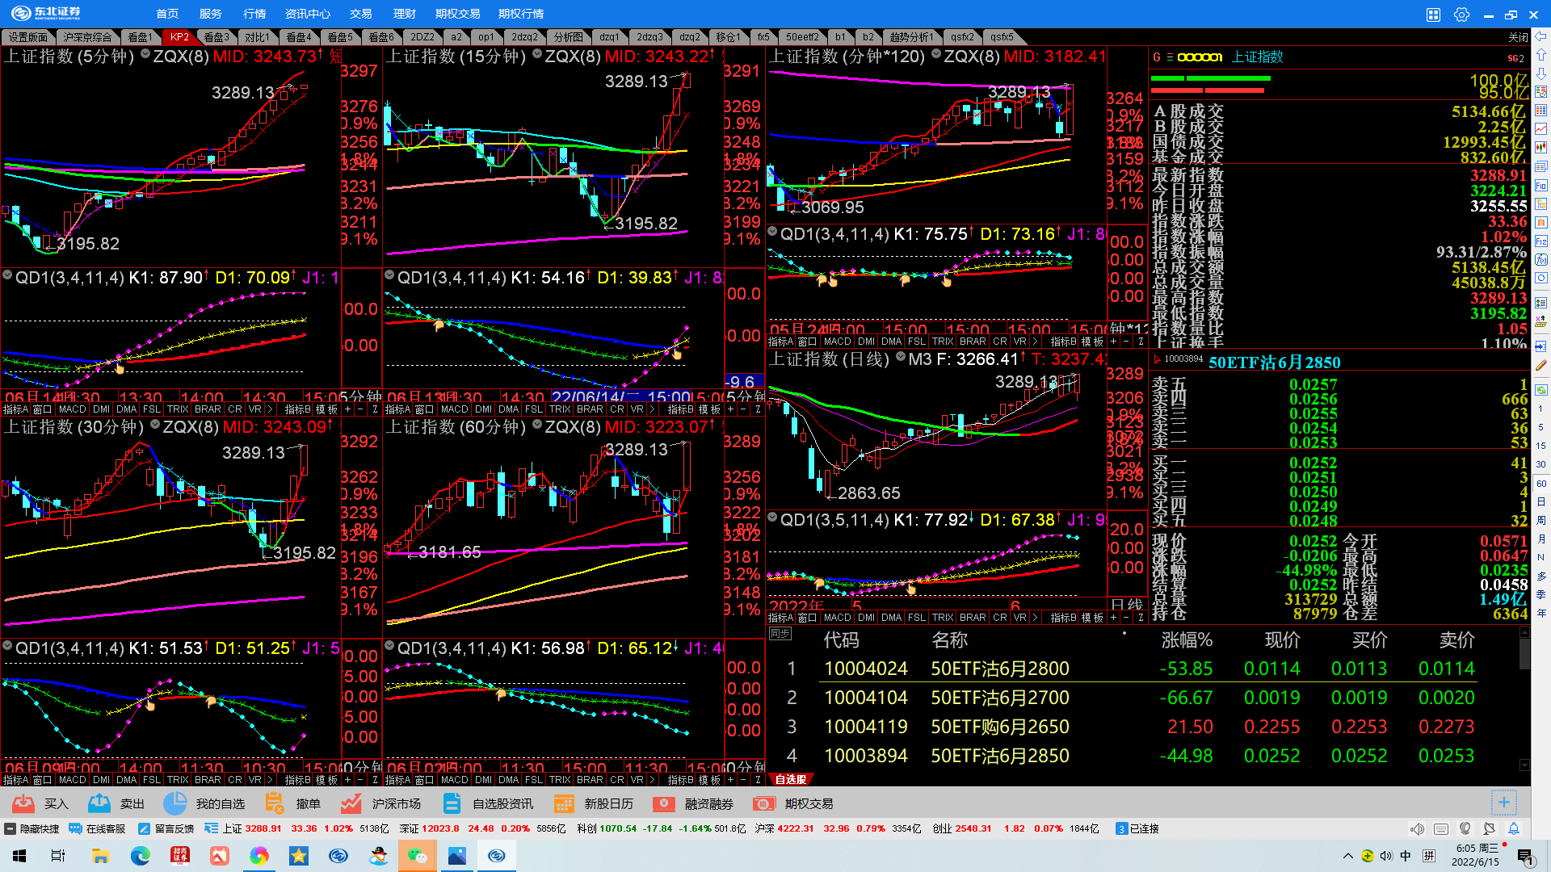Toggle the circle beside ZQX(8) in 5分钟 chart

145,54
